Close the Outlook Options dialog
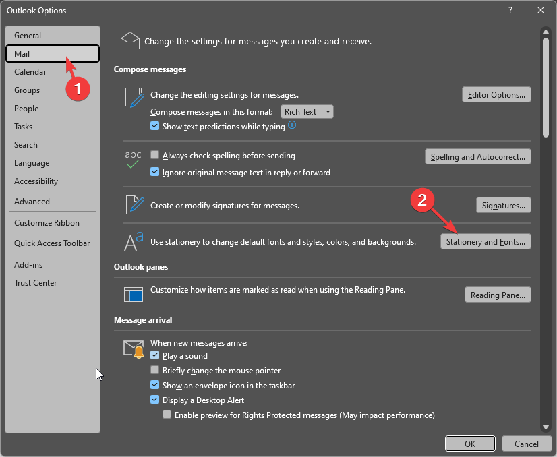This screenshot has height=457, width=557. [x=541, y=10]
